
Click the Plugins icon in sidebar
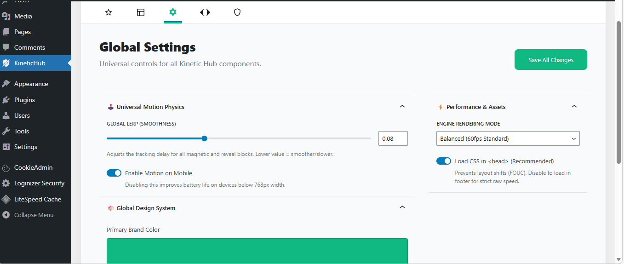6,100
